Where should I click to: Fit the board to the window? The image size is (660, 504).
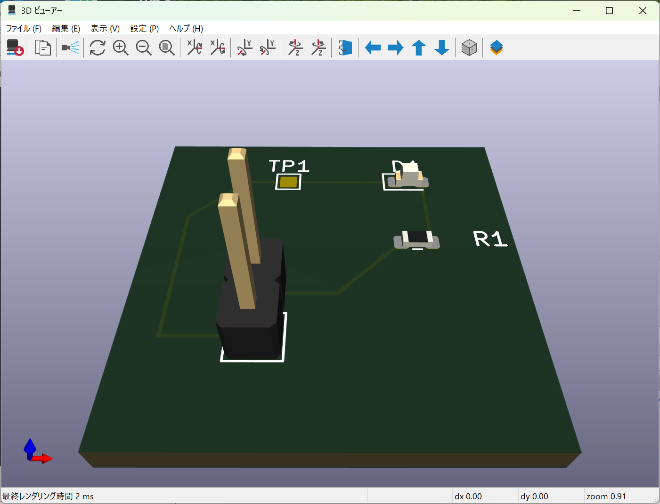[167, 47]
